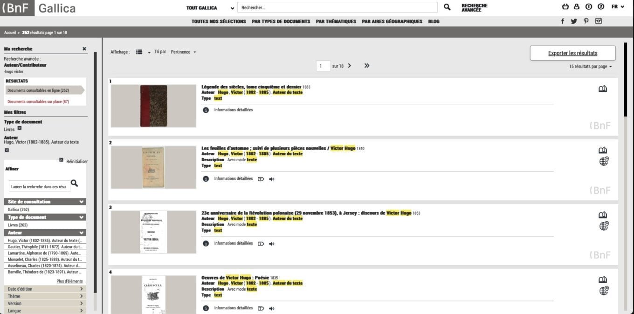This screenshot has width=634, height=314.
Task: Open the Affichage list view dropdown
Action: (143, 52)
